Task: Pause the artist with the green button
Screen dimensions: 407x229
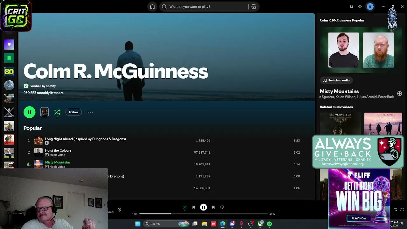Action: click(29, 112)
